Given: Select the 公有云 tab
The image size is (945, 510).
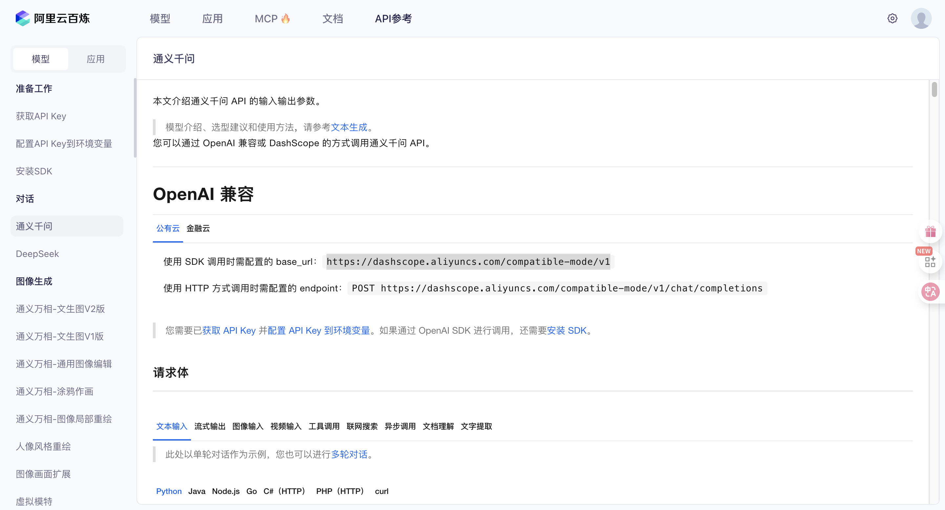Looking at the screenshot, I should 168,228.
